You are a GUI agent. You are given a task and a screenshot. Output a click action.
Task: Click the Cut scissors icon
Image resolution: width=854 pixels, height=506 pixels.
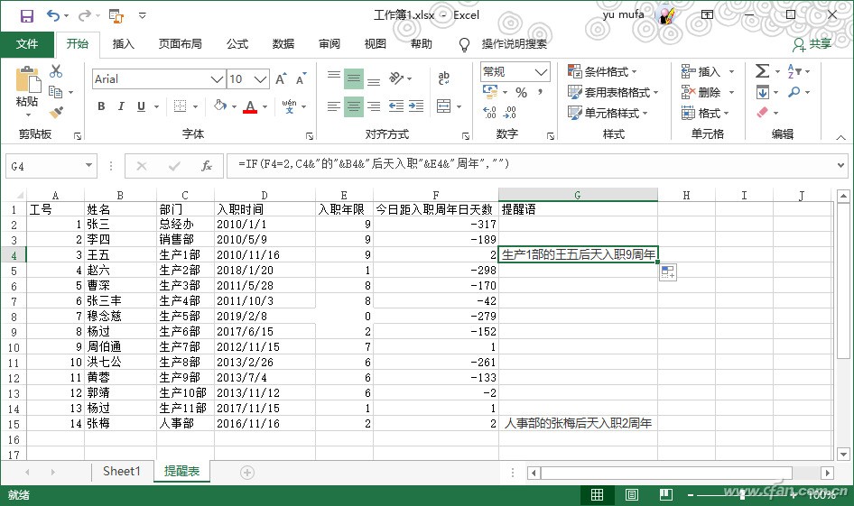pos(56,71)
